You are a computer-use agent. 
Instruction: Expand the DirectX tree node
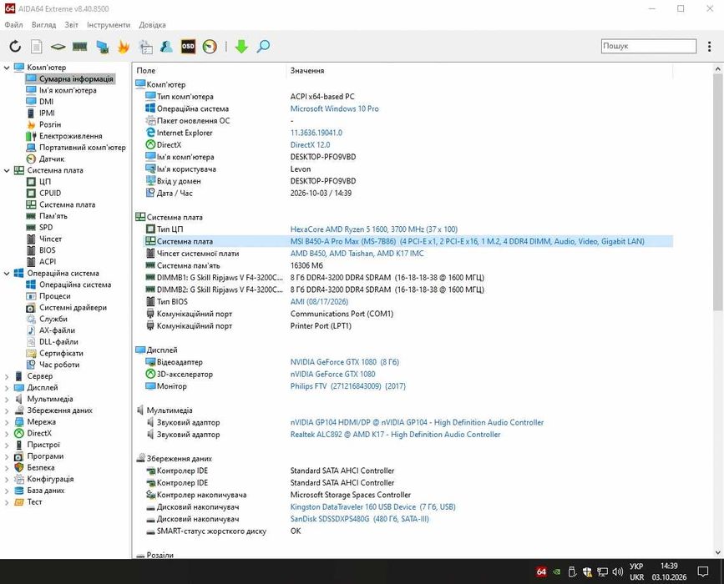tap(7, 434)
